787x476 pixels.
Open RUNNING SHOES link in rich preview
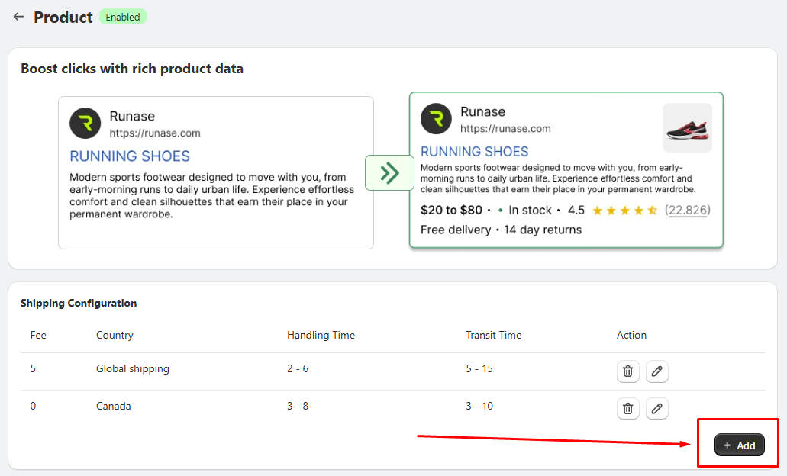[x=474, y=152]
